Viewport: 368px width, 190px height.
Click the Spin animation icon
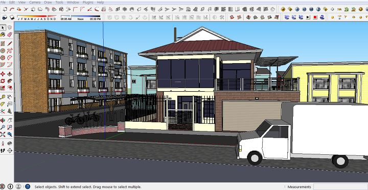click(287, 17)
